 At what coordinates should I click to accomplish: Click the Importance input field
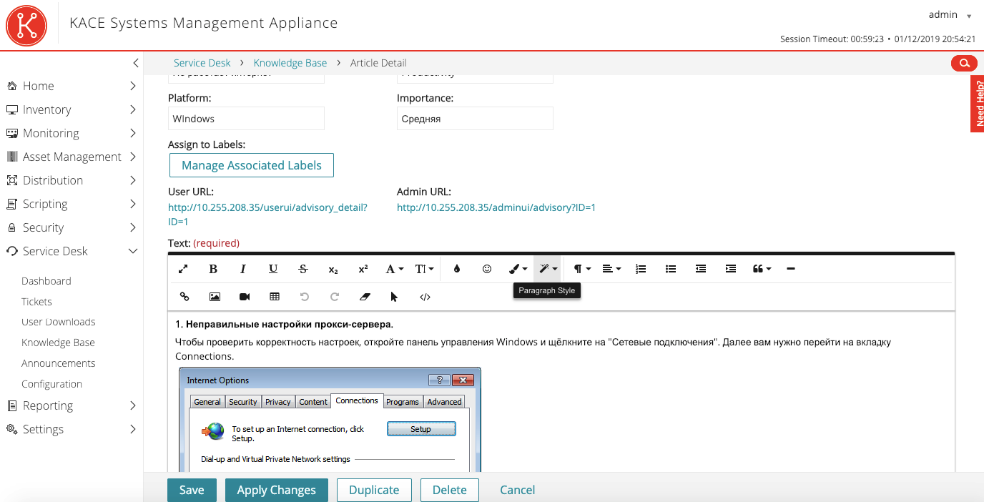(x=475, y=119)
